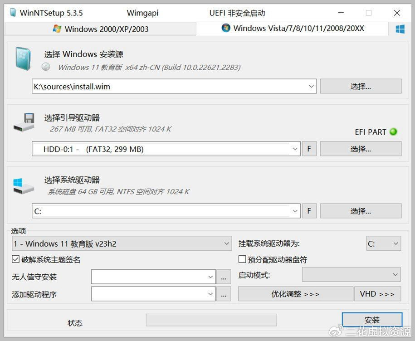Image resolution: width=415 pixels, height=341 pixels.
Task: Click the status progress bar
Action: (211, 320)
